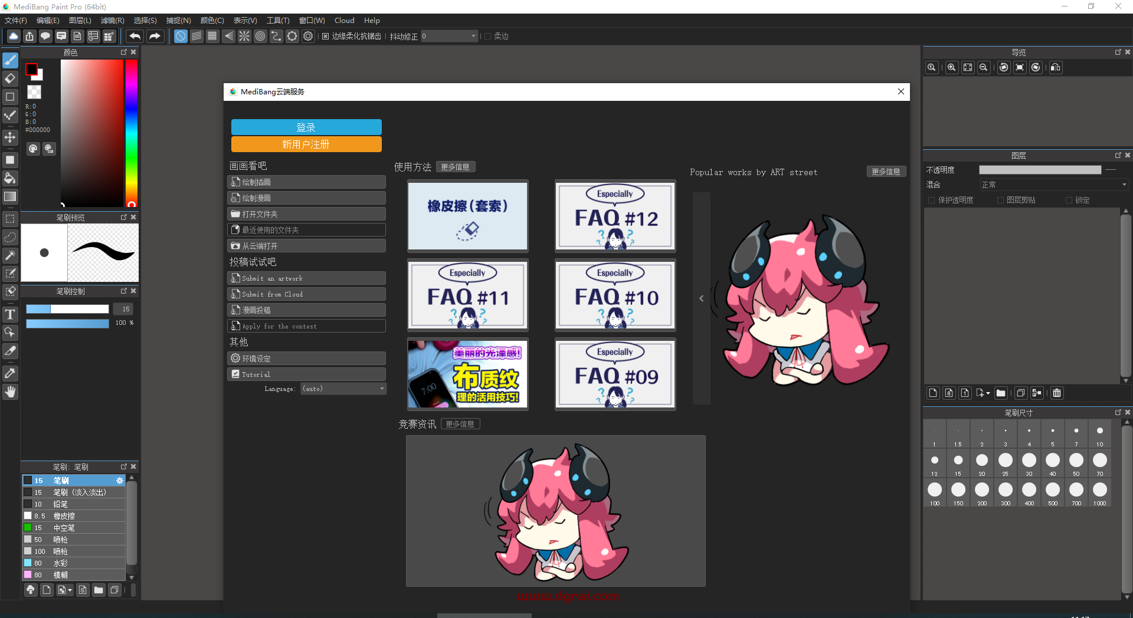Click the layer 不透明度 opacity slider
1133x618 pixels.
click(x=1040, y=170)
